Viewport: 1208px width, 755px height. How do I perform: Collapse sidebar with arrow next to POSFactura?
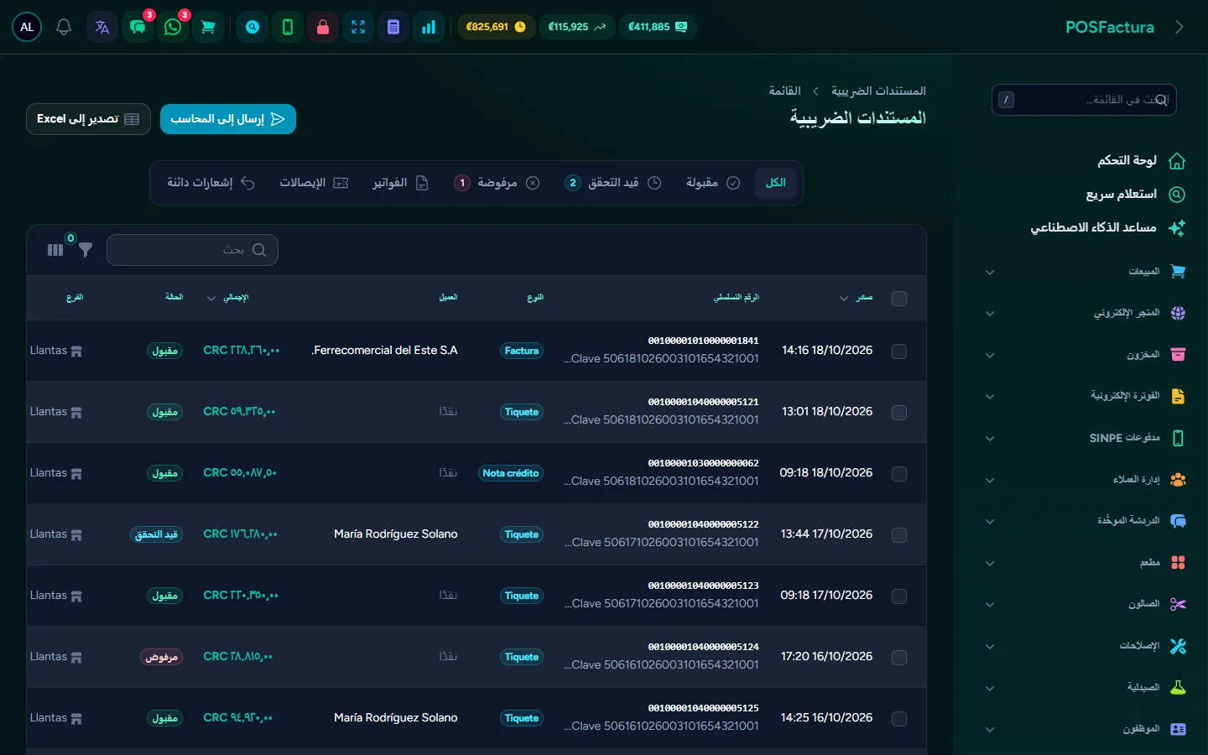1179,27
